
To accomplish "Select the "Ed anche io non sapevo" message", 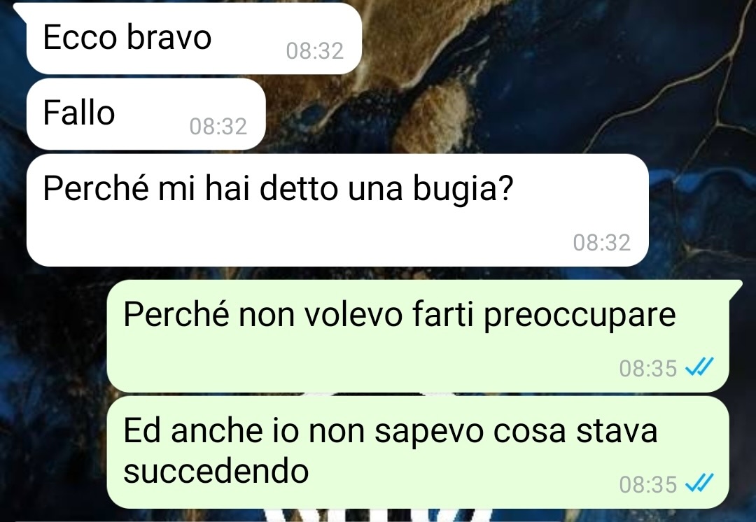I will [417, 452].
